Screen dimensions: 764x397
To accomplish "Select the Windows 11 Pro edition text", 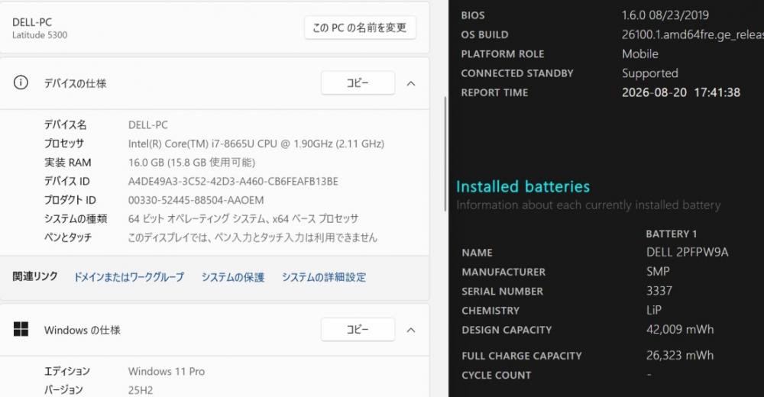I will click(x=167, y=371).
